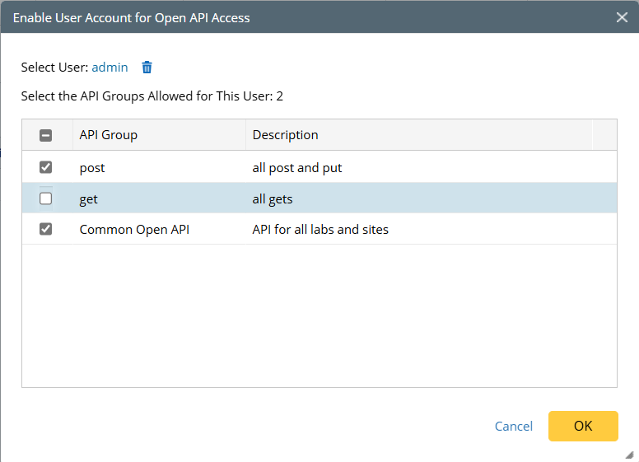Image resolution: width=639 pixels, height=462 pixels.
Task: Open the admin user link
Action: 110,68
